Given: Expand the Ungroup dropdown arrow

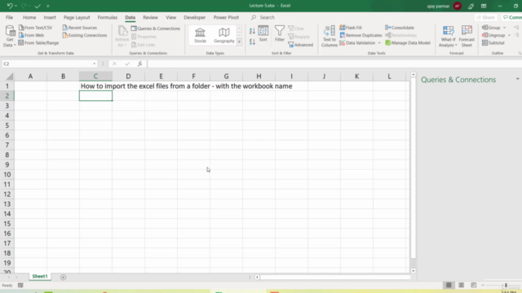Looking at the screenshot, I should [x=509, y=35].
